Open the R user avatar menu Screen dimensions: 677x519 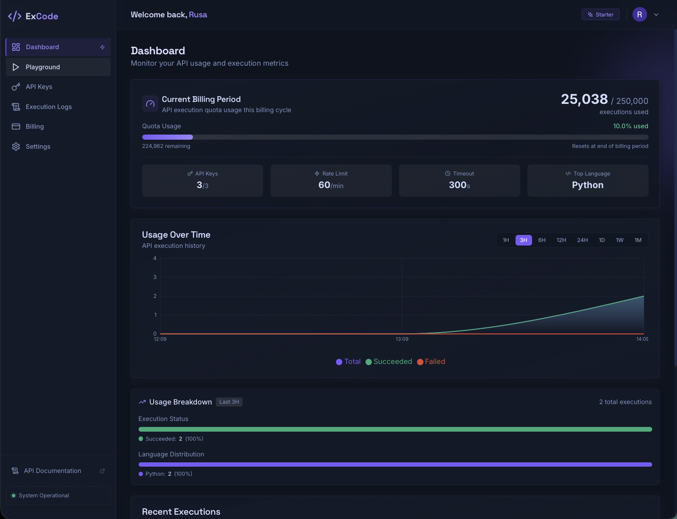[640, 15]
